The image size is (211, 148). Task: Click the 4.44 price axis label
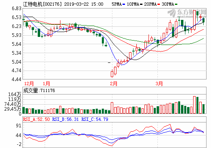pos(17,79)
